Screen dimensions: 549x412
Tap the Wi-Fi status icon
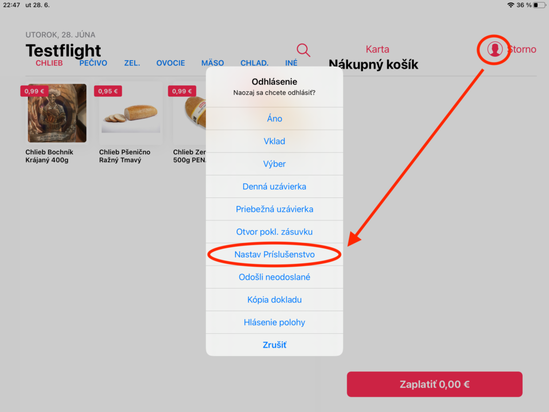coord(510,5)
